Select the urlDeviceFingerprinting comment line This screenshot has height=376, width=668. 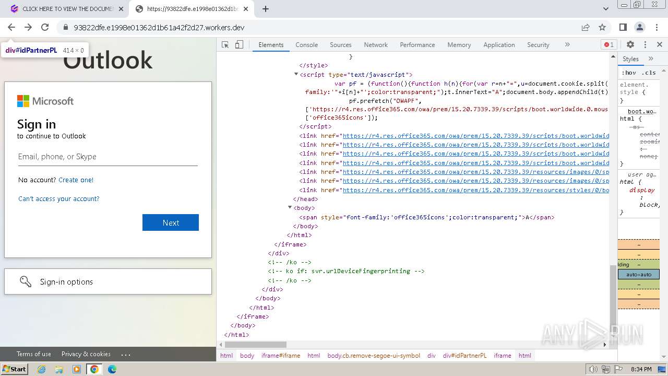click(x=346, y=271)
